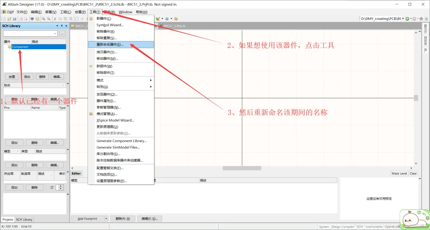Open the component filter combo box
The height and width of the screenshot is (230, 430).
coord(30,33)
